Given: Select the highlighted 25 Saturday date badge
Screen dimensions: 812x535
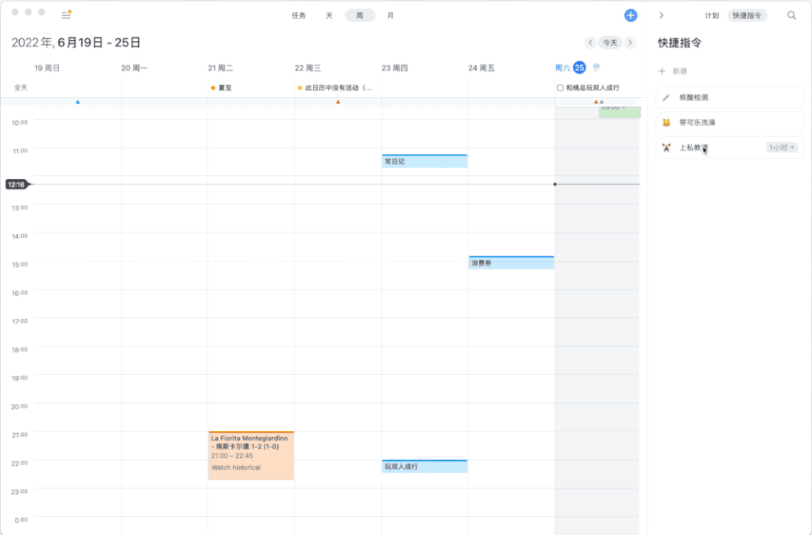Looking at the screenshot, I should pos(579,67).
